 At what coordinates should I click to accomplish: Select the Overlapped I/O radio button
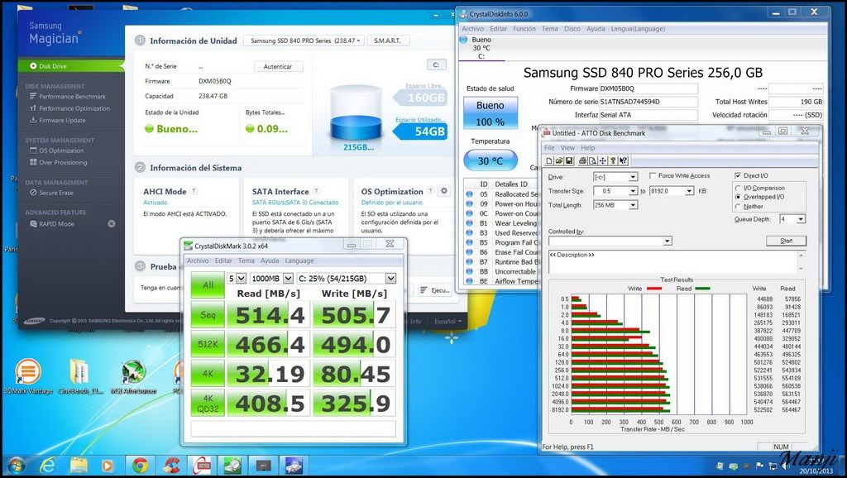[x=738, y=197]
